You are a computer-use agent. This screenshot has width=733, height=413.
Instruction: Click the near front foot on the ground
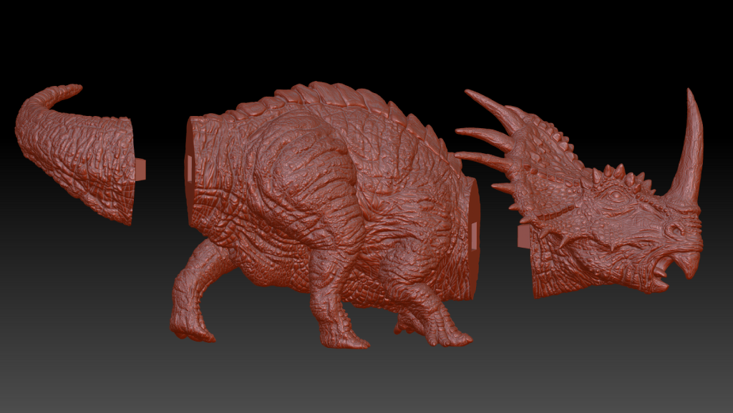pos(344,336)
